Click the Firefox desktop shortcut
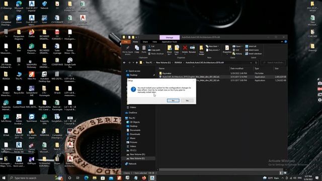This screenshot has height=181, width=322. point(32,34)
